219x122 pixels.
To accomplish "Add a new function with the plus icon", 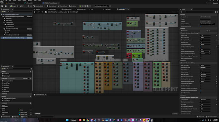I will coord(31,78).
